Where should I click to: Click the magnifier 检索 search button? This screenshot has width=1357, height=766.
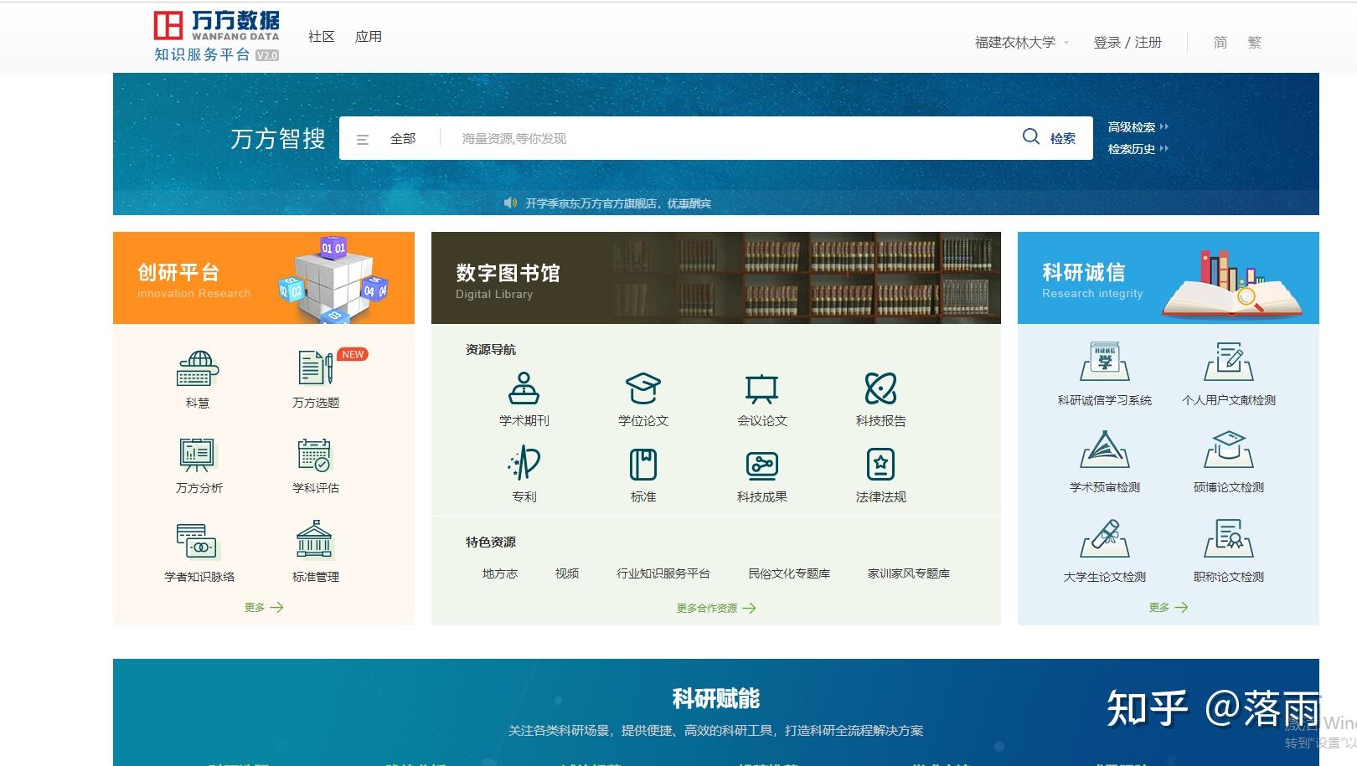coord(1049,137)
